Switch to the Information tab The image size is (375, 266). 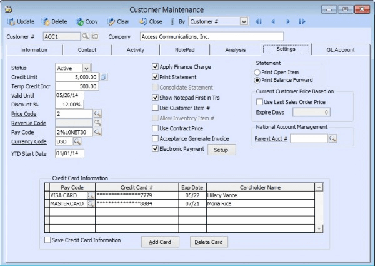pyautogui.click(x=34, y=50)
